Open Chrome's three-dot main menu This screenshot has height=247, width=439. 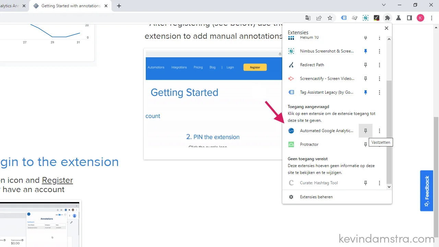pos(432,18)
